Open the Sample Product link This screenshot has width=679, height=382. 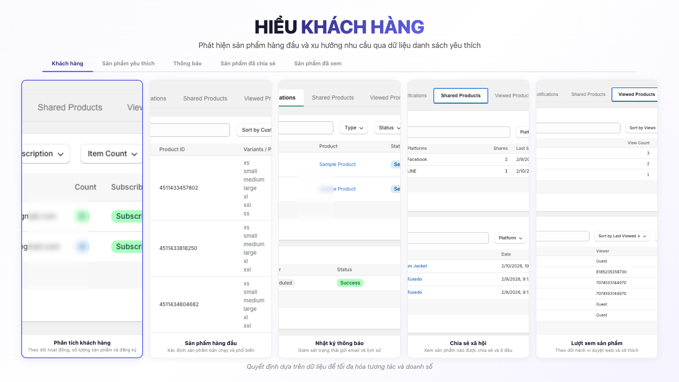(x=337, y=165)
